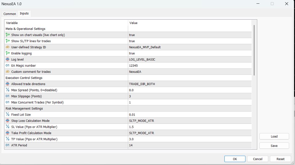Screen dimensions: 295x165
Task: Edit the Fixed Lot Size value 0.01
Action: pyautogui.click(x=190, y=115)
